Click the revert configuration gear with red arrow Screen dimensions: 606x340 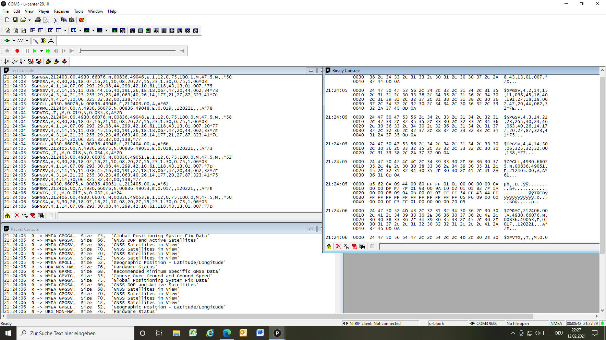click(x=64, y=61)
